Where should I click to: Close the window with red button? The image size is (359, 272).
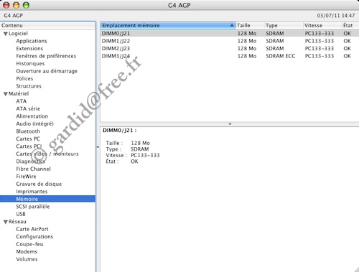(x=6, y=5)
